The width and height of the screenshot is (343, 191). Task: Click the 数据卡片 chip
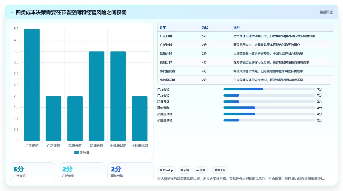[x=219, y=170]
